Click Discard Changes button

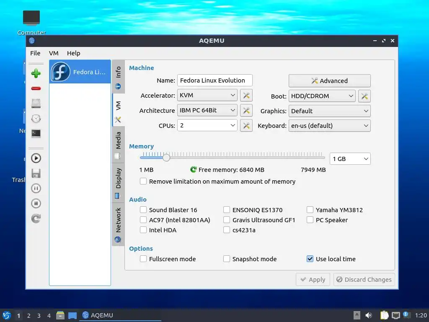[364, 280]
